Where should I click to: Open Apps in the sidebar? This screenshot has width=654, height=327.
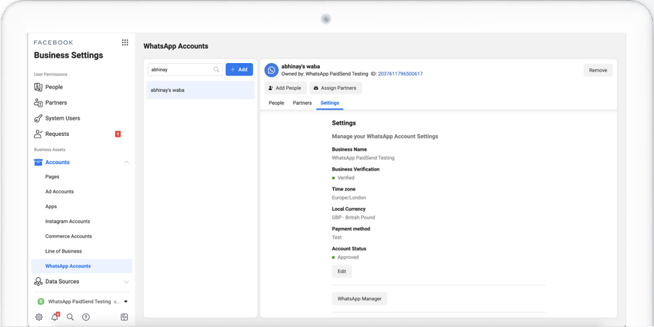51,207
